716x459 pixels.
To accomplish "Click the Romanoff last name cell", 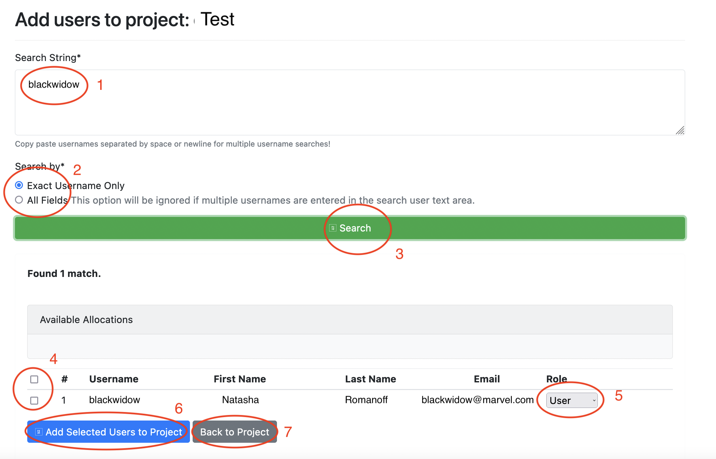I will tap(366, 400).
